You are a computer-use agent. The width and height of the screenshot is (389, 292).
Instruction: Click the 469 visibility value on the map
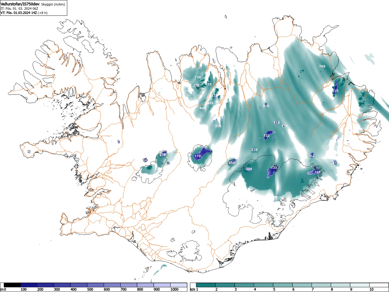pyautogui.click(x=203, y=108)
